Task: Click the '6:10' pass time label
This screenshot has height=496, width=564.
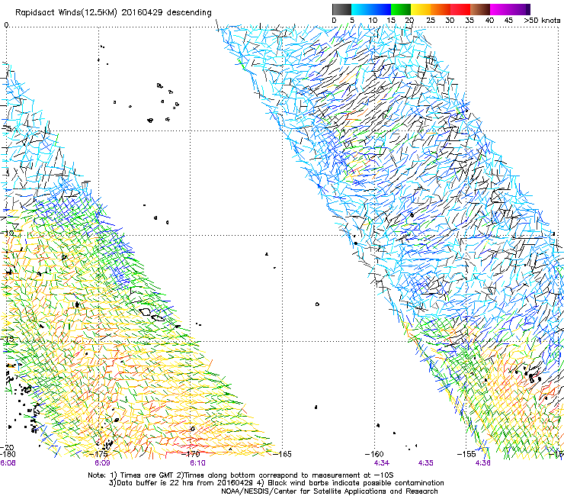Action: pyautogui.click(x=198, y=463)
